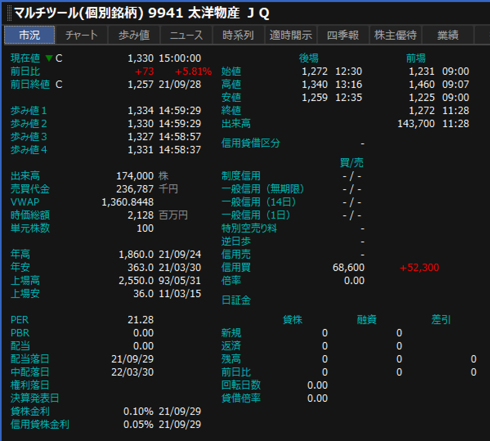The width and height of the screenshot is (490, 441).
Task: Click the 逆日歩 label
Action: click(236, 242)
